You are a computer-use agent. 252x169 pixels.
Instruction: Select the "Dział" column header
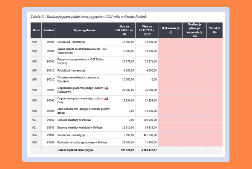click(36, 30)
